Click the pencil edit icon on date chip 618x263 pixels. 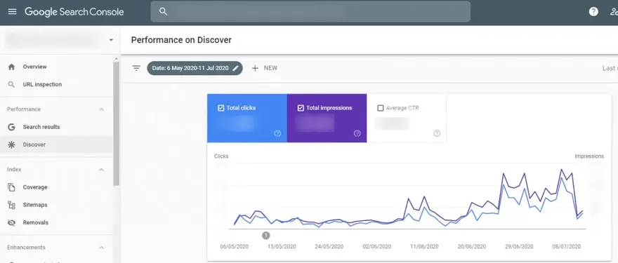(x=235, y=68)
